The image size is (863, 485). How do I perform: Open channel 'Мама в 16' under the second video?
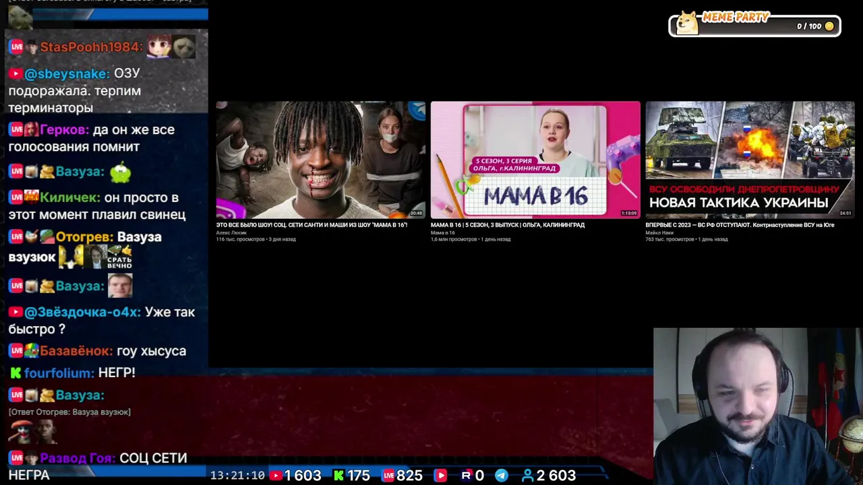point(443,232)
